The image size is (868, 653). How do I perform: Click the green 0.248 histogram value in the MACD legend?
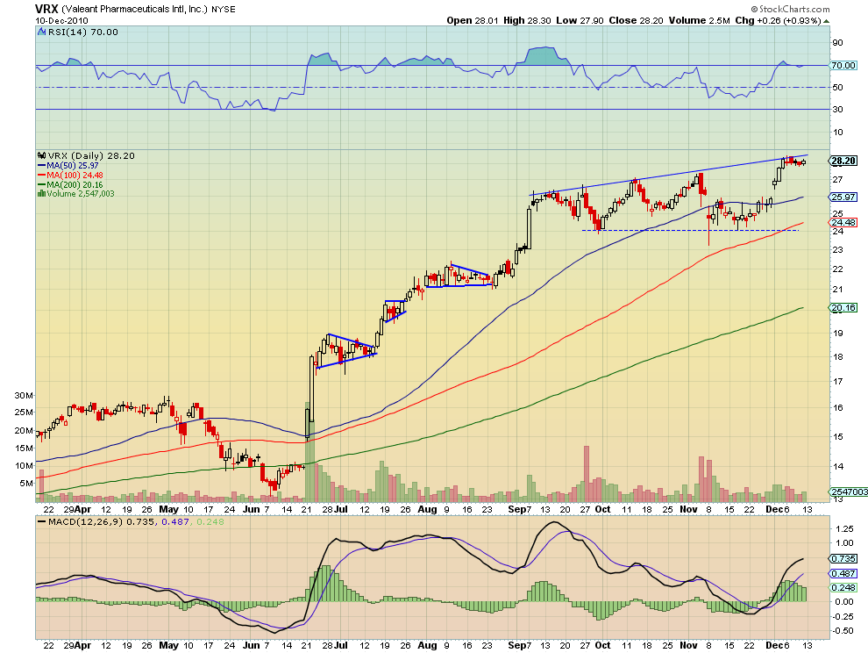(210, 521)
